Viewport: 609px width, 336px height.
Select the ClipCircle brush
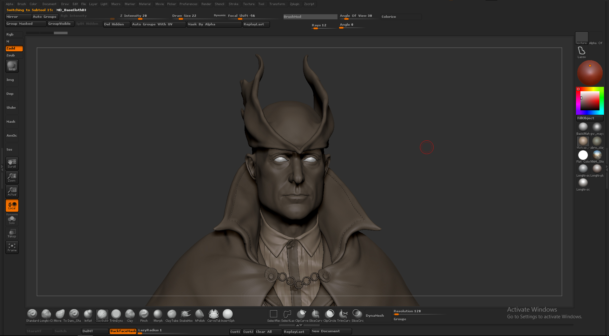point(330,316)
